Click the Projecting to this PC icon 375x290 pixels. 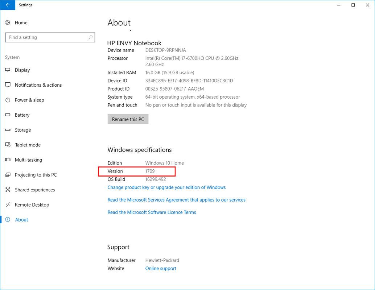(x=8, y=175)
